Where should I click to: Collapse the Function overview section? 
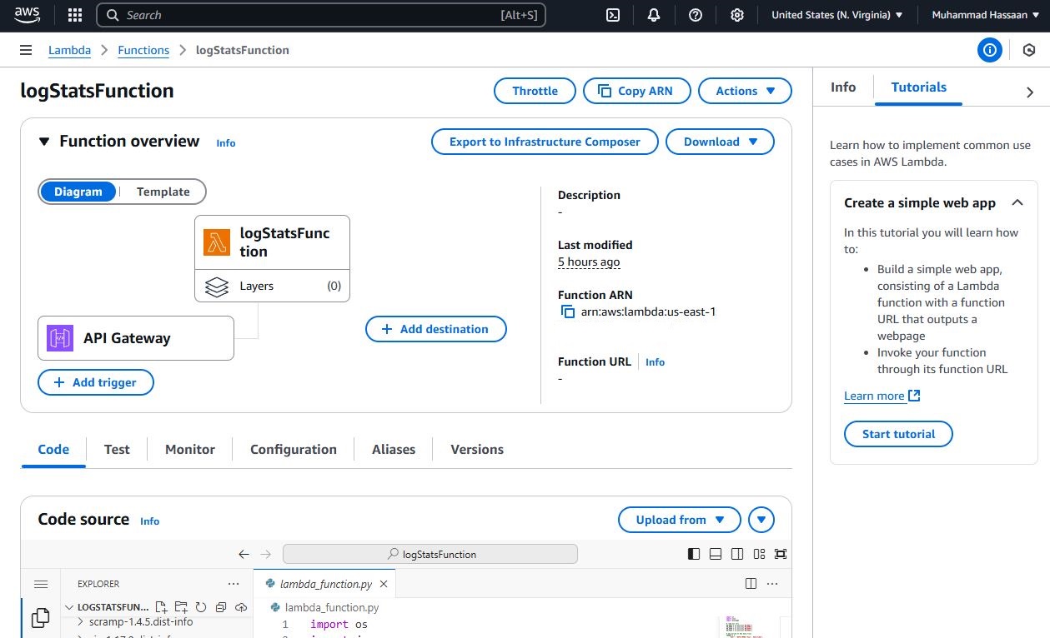click(x=44, y=142)
